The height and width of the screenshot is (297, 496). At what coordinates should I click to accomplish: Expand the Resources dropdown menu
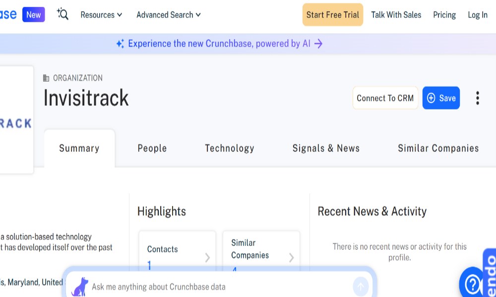click(101, 15)
